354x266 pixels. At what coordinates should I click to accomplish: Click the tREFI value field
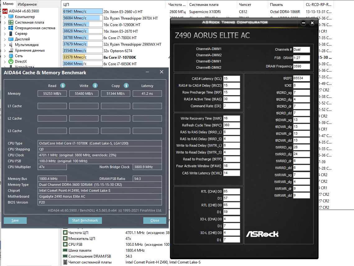pyautogui.click(x=301, y=78)
